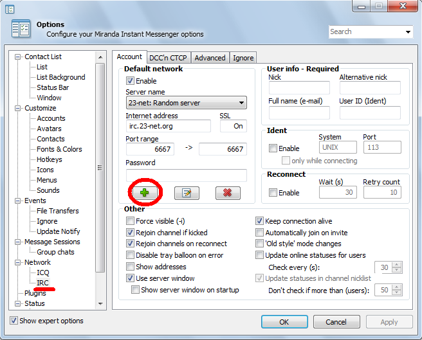
Task: Select File Transfers under Events
Action: tap(58, 211)
